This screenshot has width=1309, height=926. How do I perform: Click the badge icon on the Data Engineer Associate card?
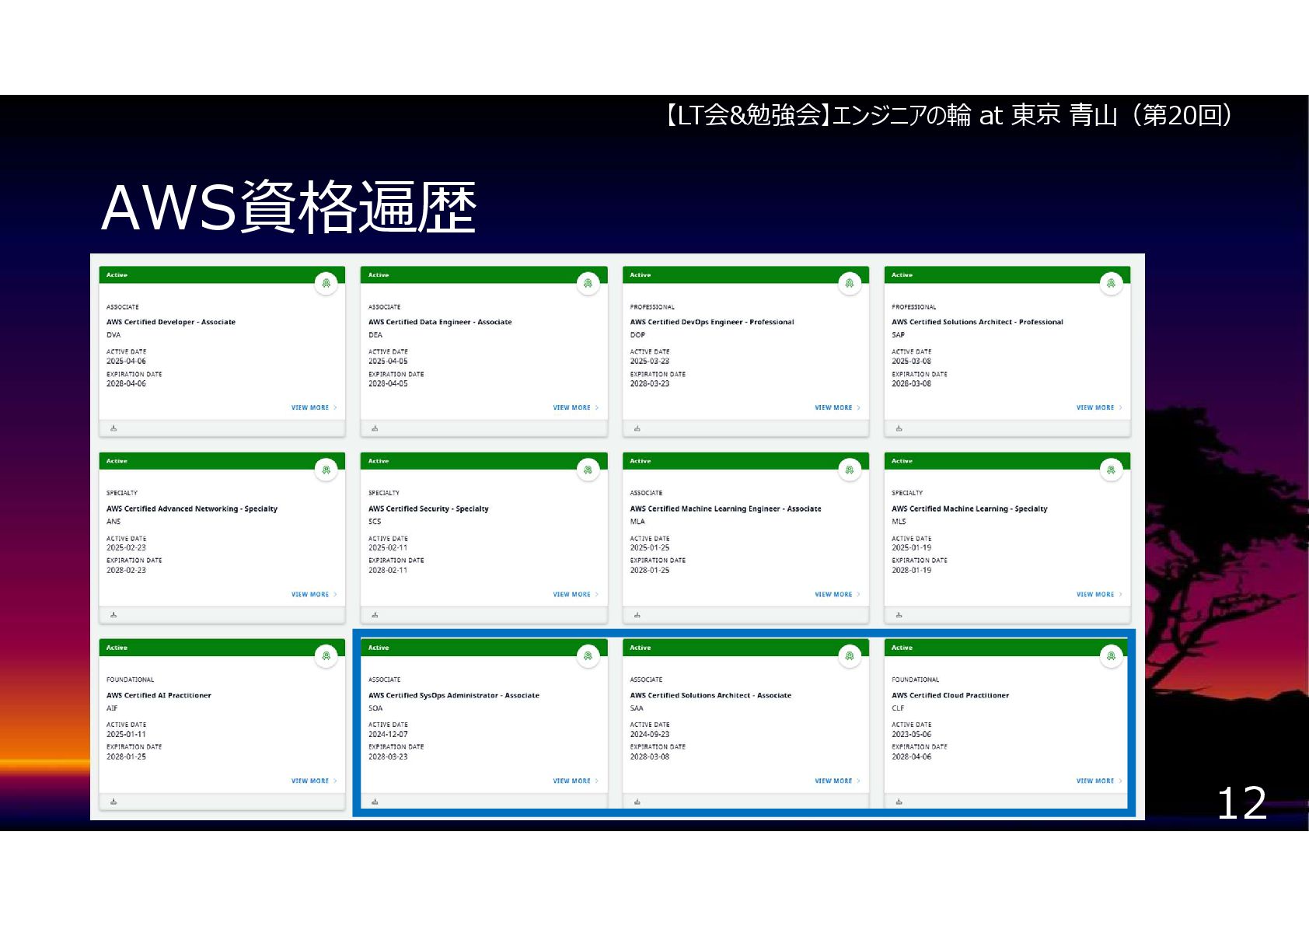point(588,283)
